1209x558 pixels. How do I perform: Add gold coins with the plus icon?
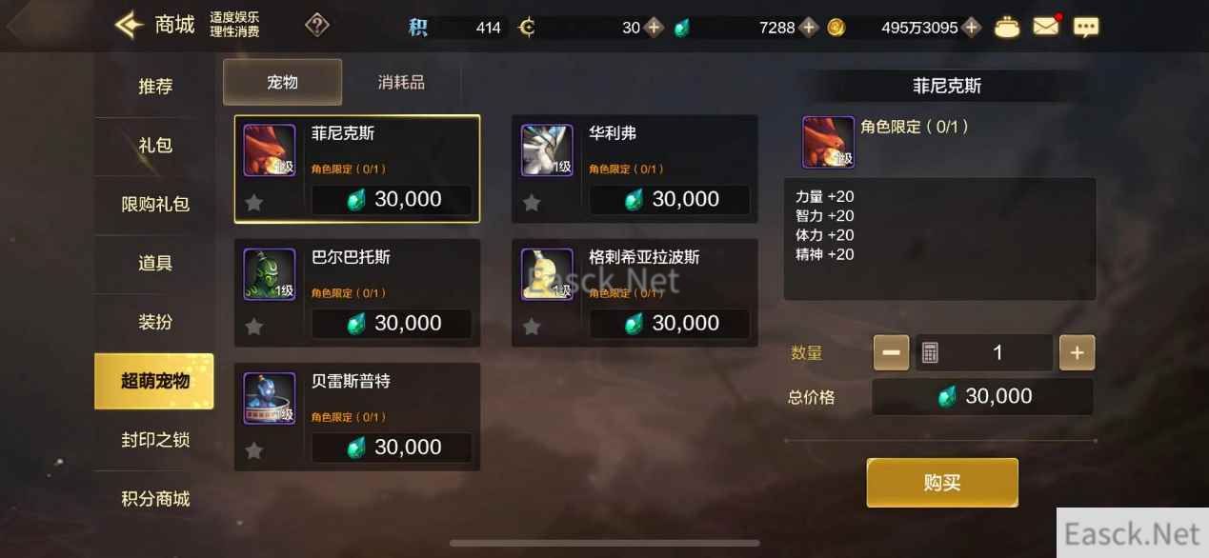[x=972, y=28]
